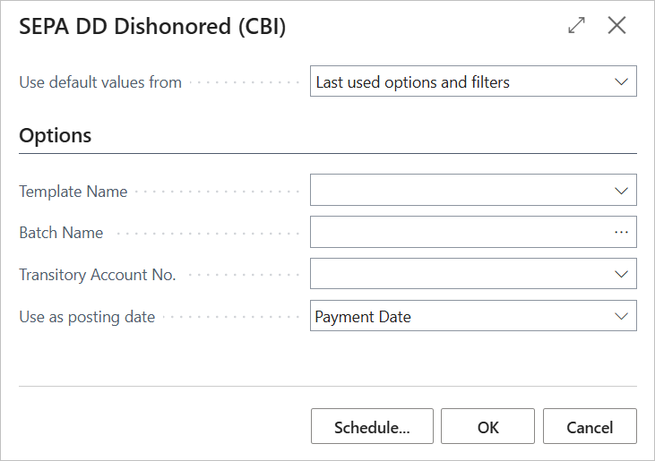Click inside the Batch Name field
Viewport: 655px width, 461px height.
[x=459, y=232]
